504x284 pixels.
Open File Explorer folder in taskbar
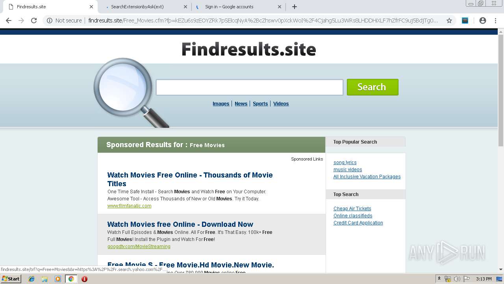(44, 279)
